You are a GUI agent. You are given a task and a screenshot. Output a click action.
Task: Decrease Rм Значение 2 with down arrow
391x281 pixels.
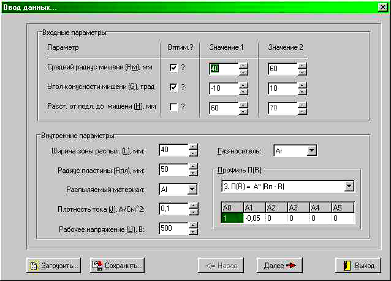pos(302,72)
